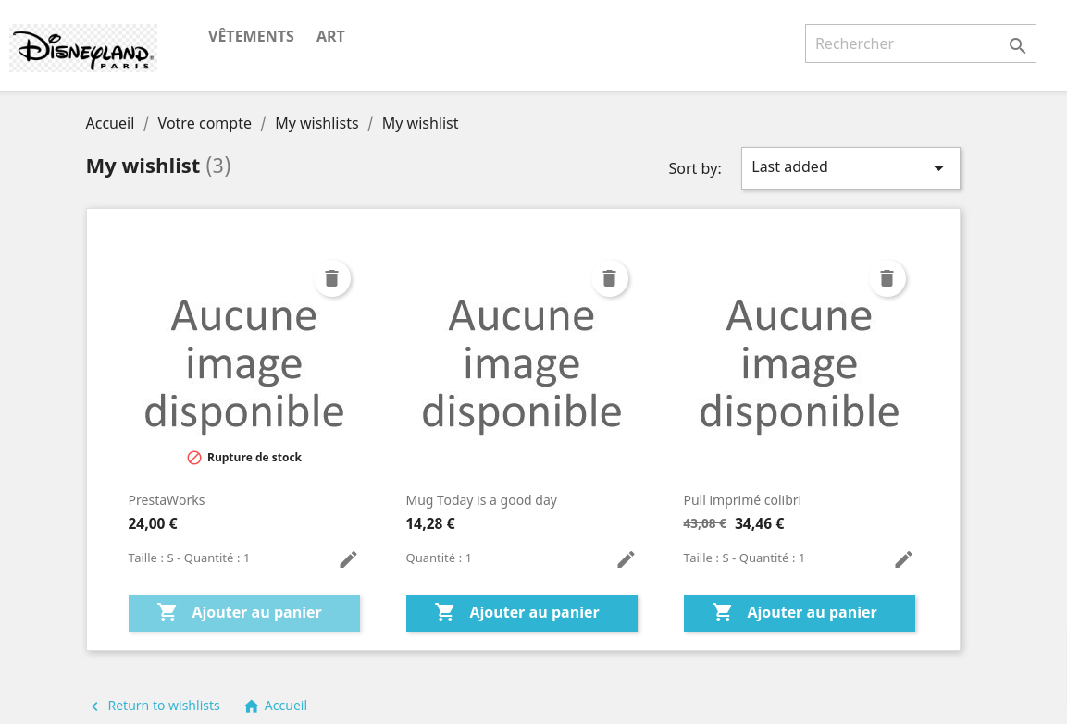This screenshot has width=1067, height=724.
Task: Click the search magnifier icon
Action: [1017, 45]
